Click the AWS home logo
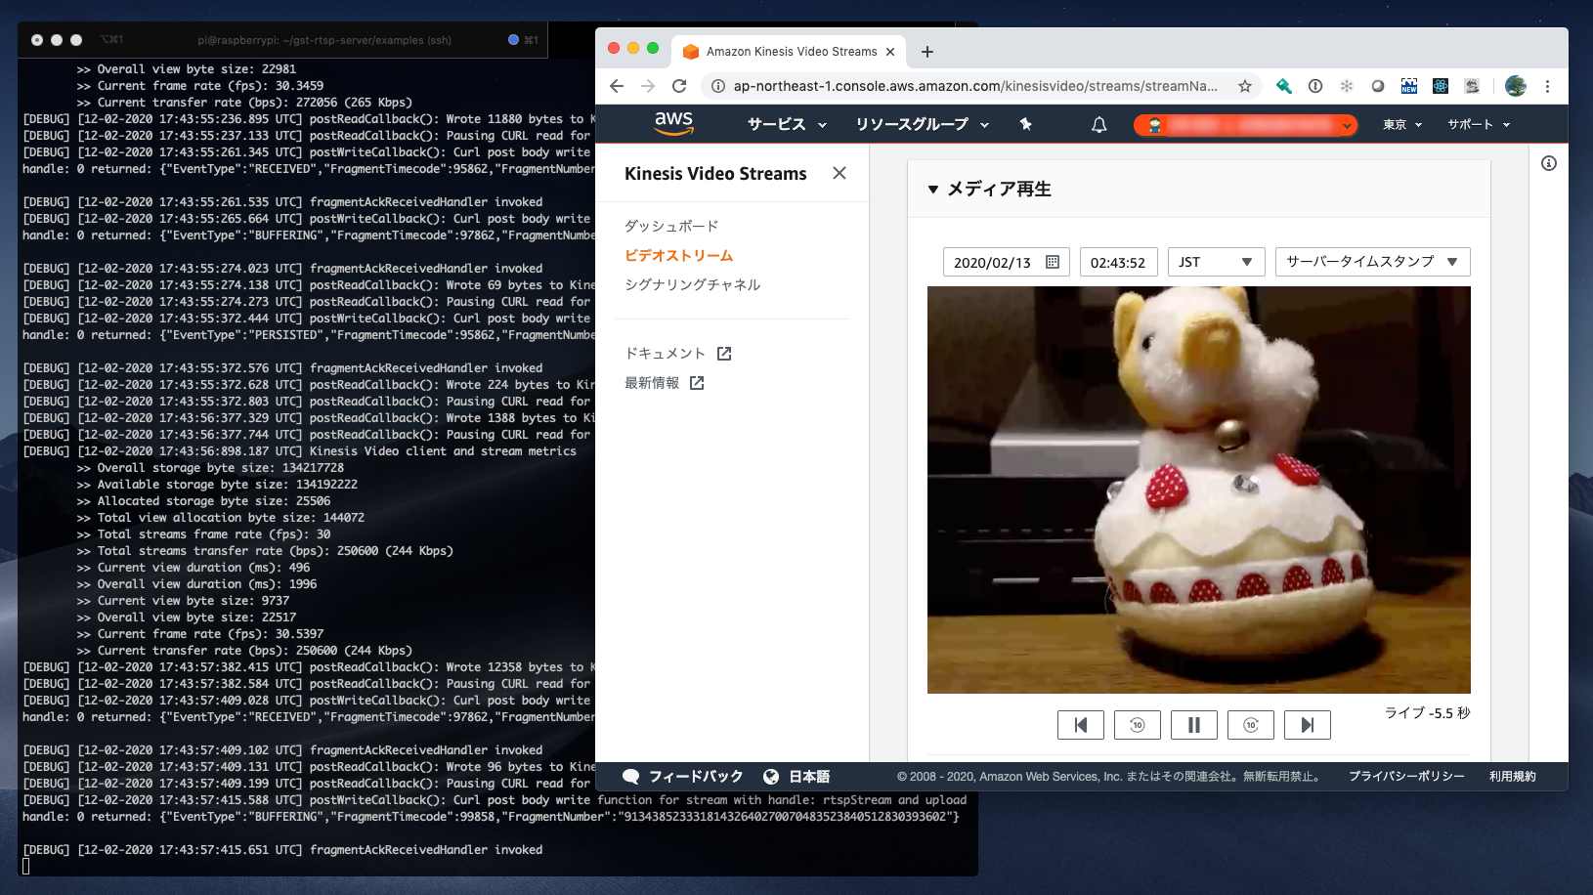Image resolution: width=1593 pixels, height=895 pixels. (674, 124)
